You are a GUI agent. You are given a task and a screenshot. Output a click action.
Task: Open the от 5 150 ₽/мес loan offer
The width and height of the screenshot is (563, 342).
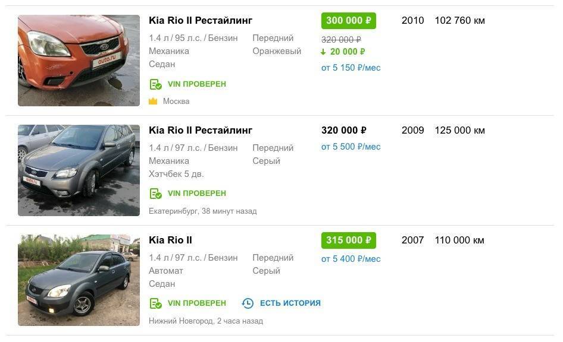pyautogui.click(x=351, y=68)
